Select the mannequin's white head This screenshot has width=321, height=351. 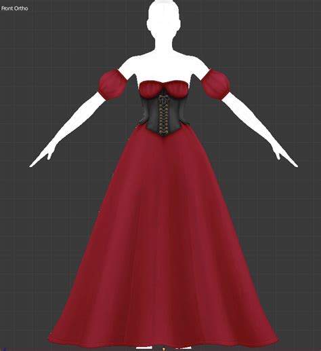(x=164, y=19)
